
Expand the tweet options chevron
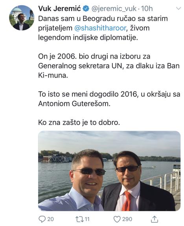[x=178, y=9]
